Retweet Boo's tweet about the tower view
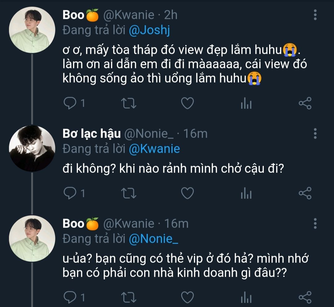The image size is (334, 307). pyautogui.click(x=128, y=103)
